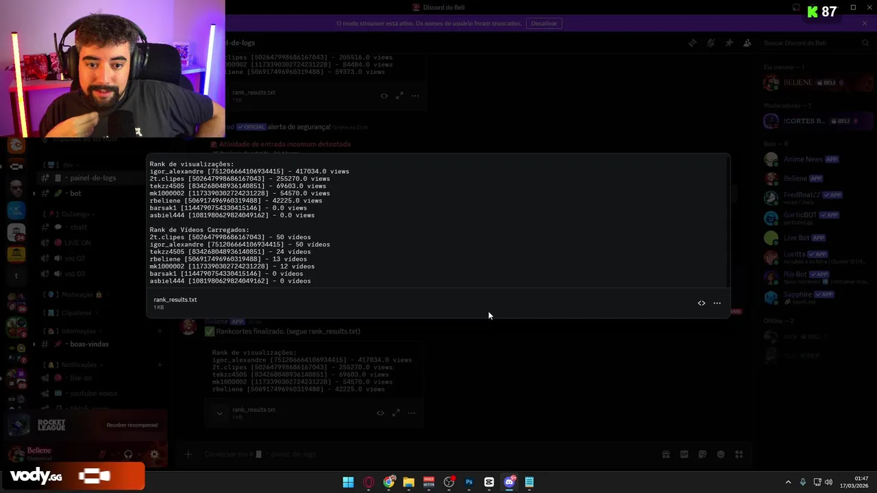The image size is (877, 493).
Task: Expand upper rank_results.txt attachment to fullscreen
Action: (399, 96)
